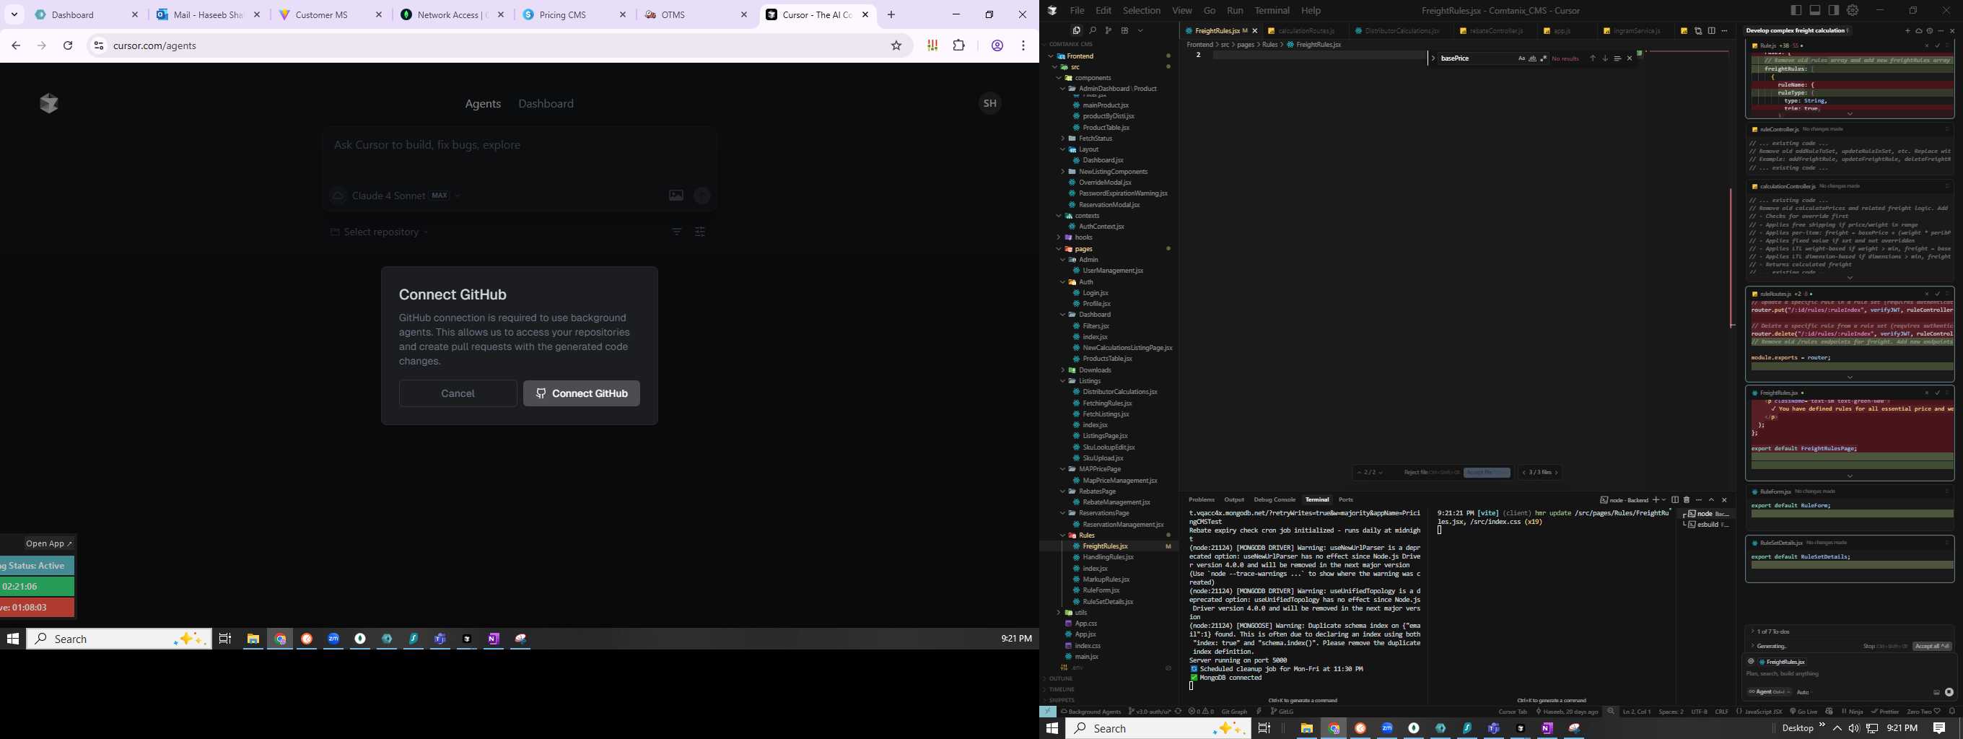
Task: Open notifications bell in Cursor status bar
Action: [x=1951, y=712]
